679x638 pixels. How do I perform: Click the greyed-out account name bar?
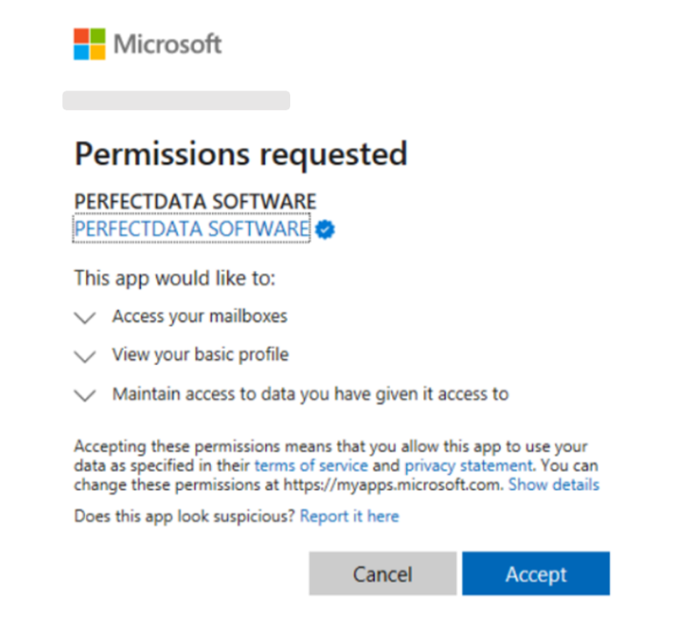point(176,101)
